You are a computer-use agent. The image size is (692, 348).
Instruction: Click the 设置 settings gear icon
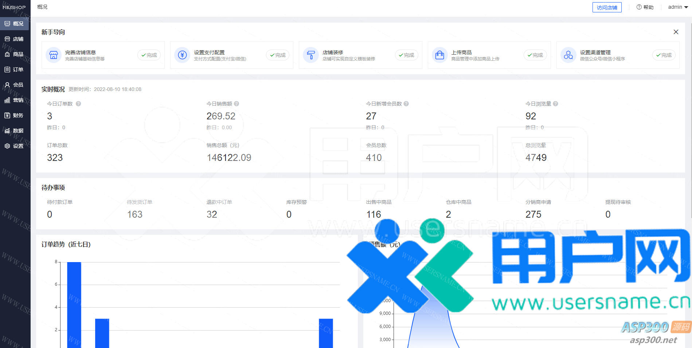[x=7, y=146]
